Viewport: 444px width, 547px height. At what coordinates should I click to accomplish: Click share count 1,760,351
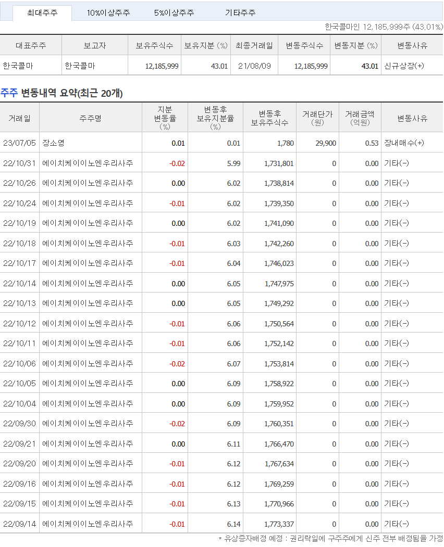[x=279, y=424]
